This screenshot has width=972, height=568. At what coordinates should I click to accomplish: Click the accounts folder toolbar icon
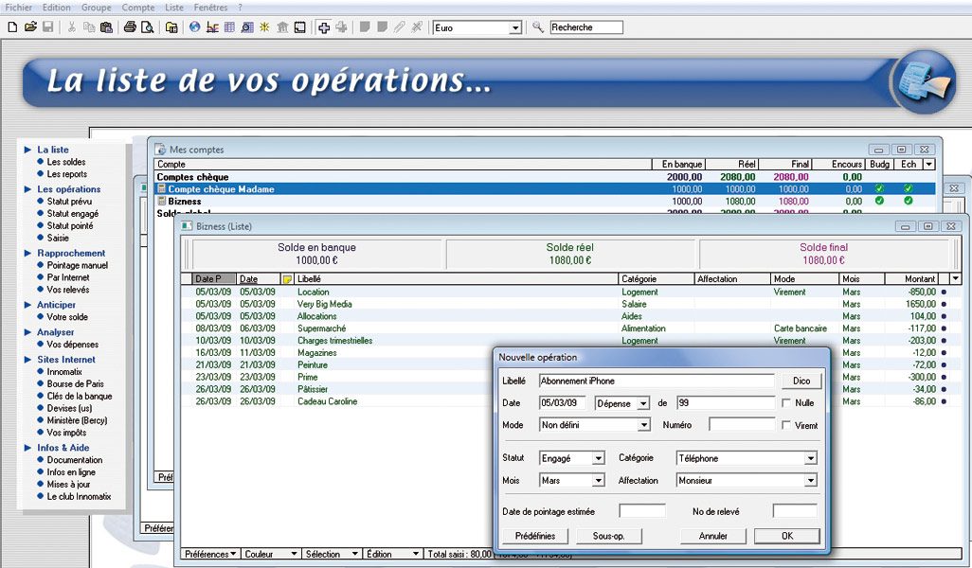(x=171, y=27)
